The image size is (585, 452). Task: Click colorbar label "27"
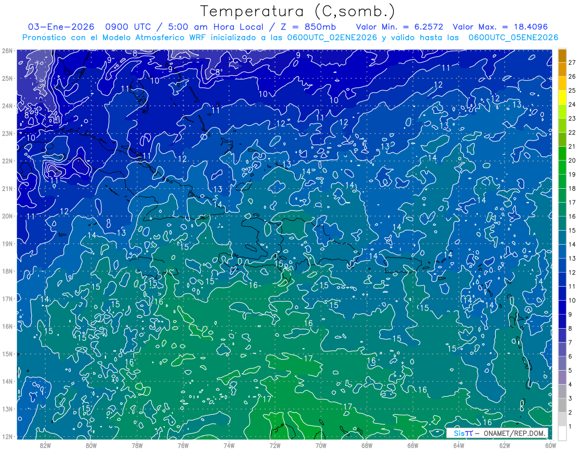pos(572,62)
